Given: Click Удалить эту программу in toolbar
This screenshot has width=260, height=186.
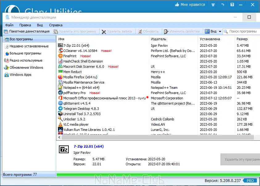Looking at the screenshot, I should [x=75, y=32].
